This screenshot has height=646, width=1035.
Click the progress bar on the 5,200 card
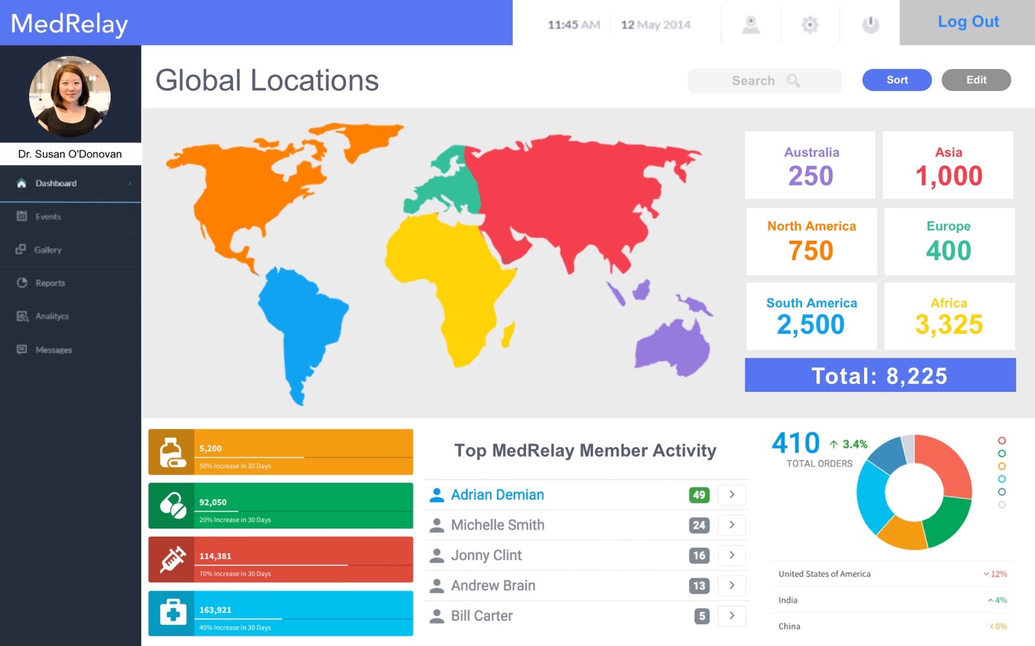tap(303, 457)
